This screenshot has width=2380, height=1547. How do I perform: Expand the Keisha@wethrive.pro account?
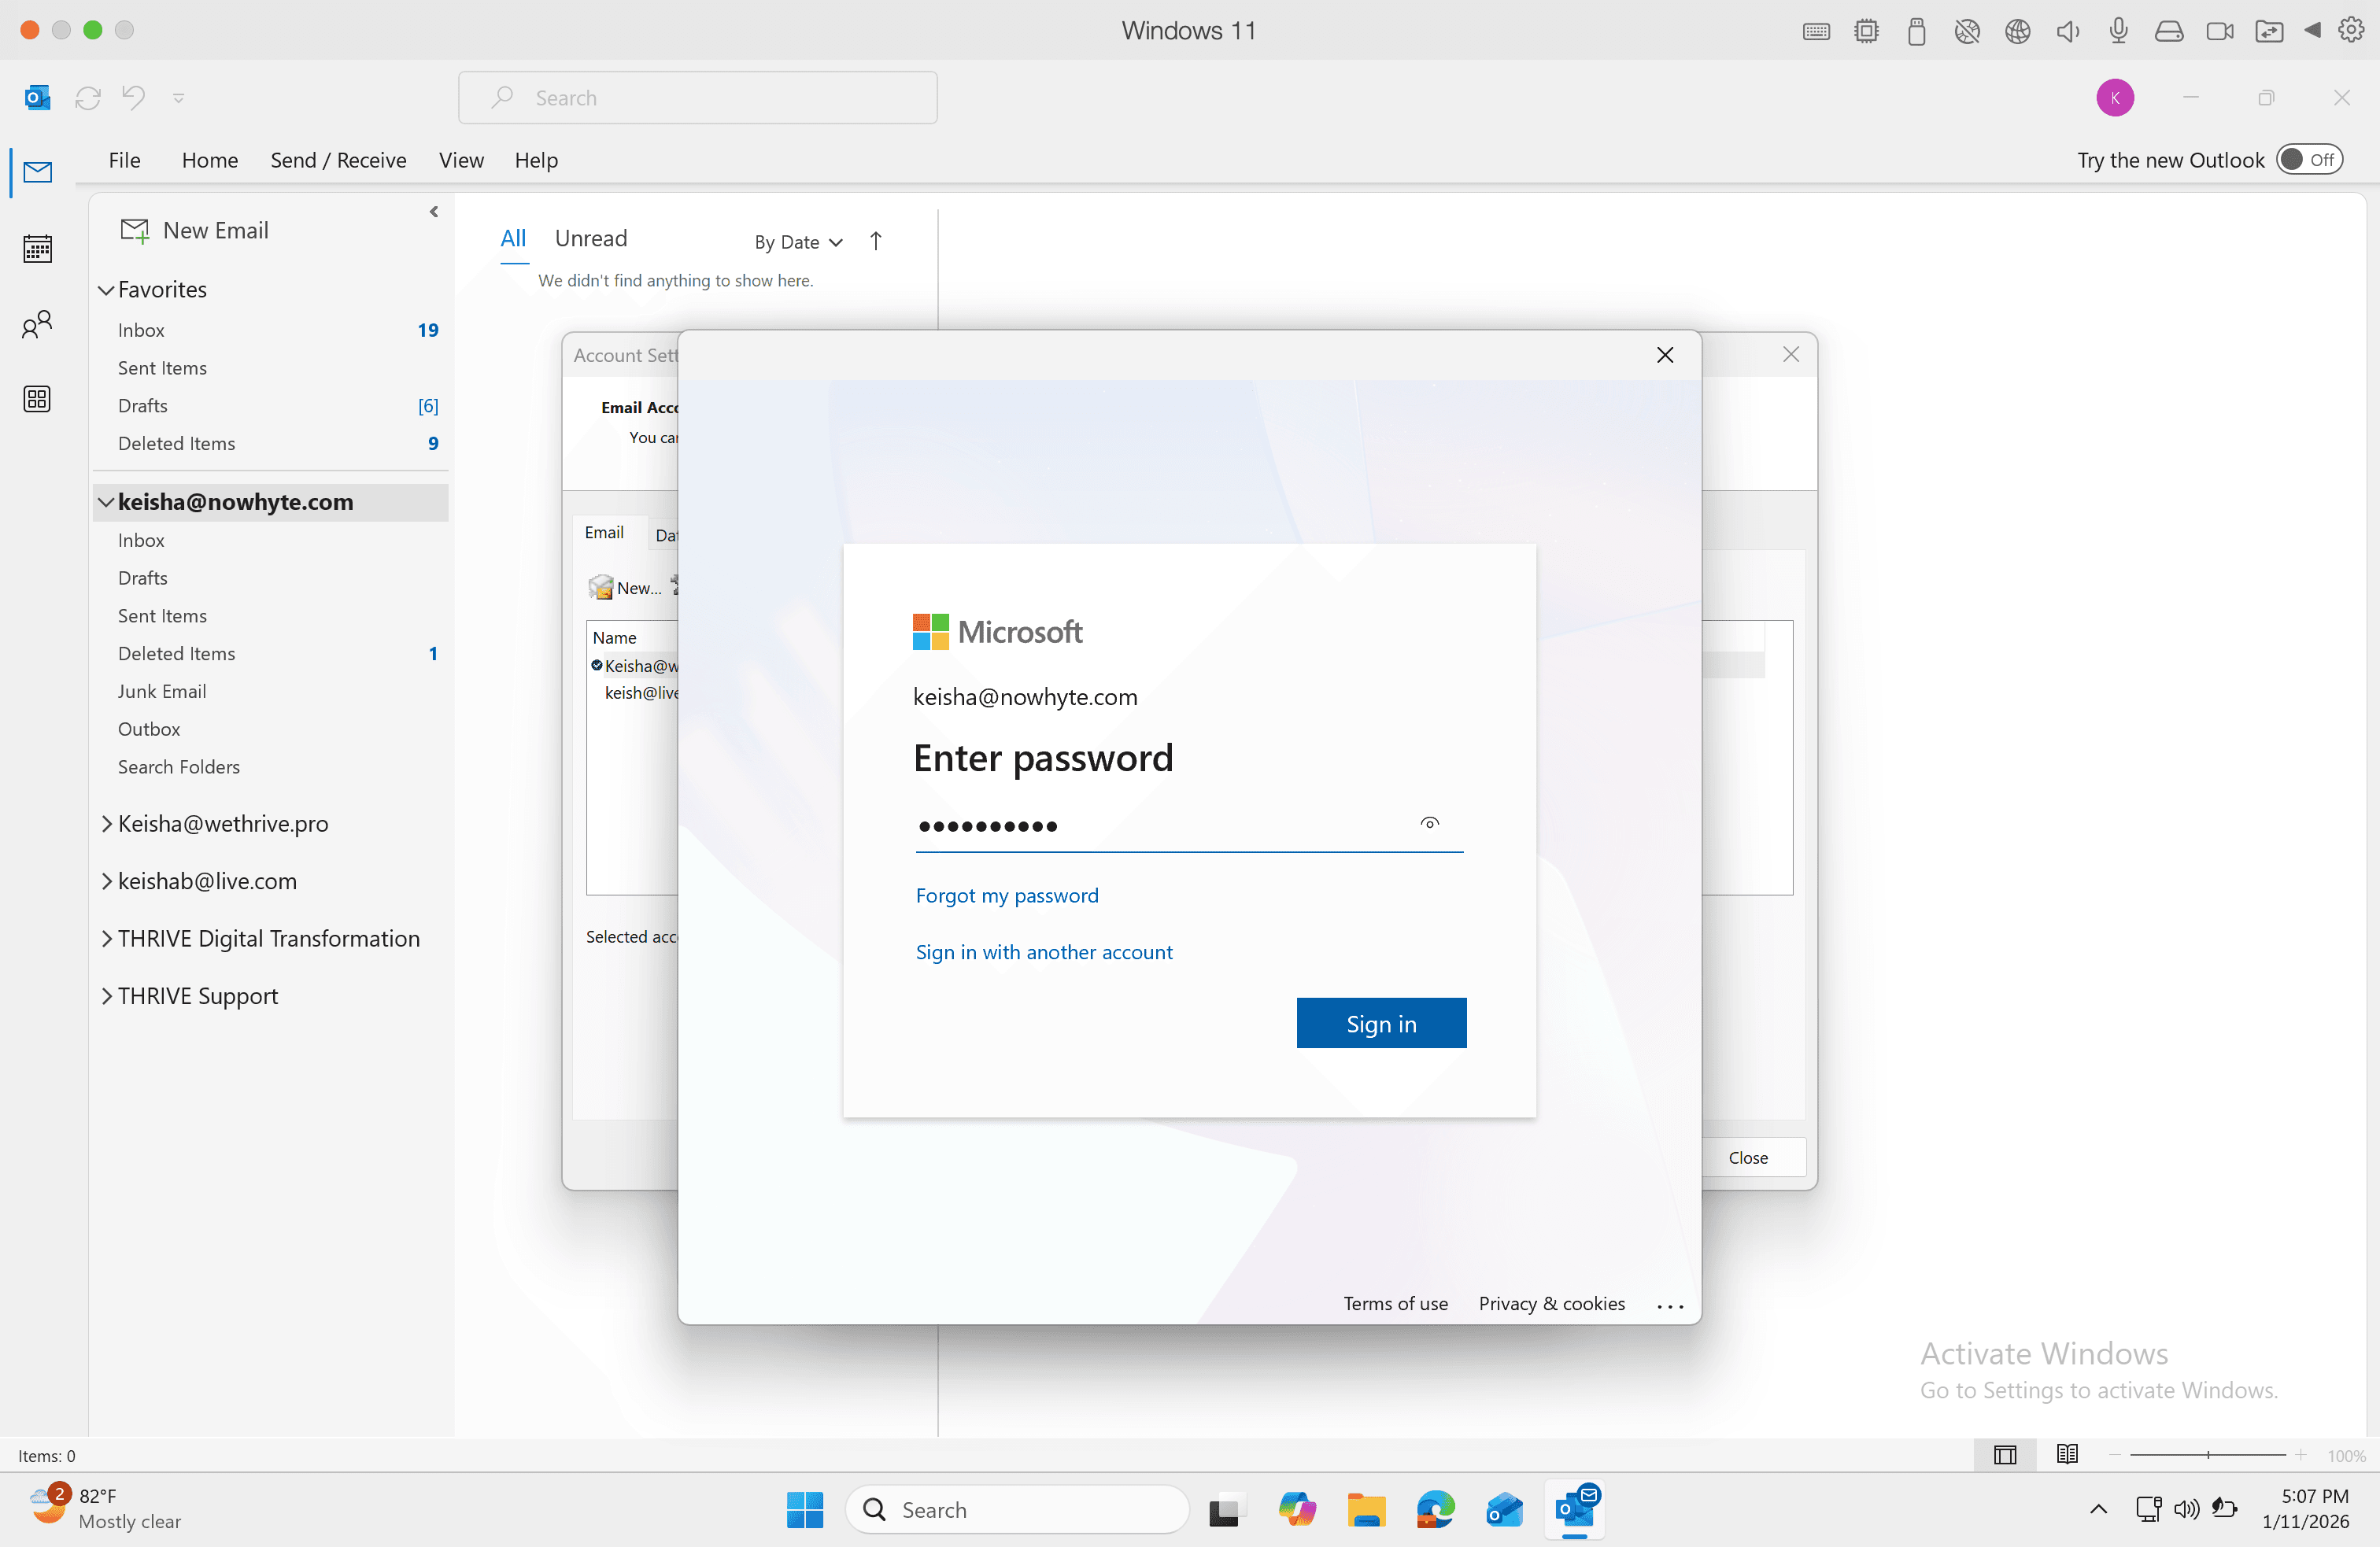pyautogui.click(x=106, y=824)
